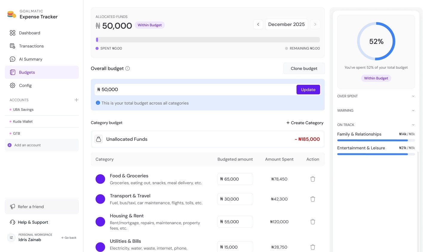430x252 pixels.
Task: Click the info icon beside Overall budget
Action: 128,68
